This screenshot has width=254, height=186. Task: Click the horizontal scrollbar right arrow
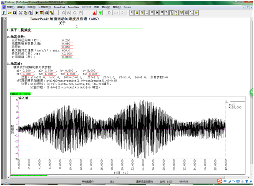[248, 177]
